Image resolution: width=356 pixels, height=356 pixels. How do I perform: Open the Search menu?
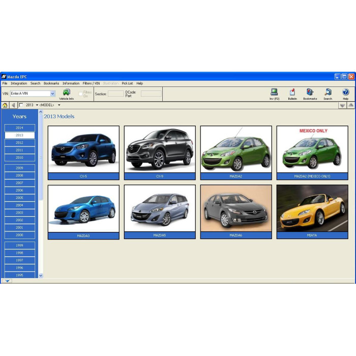point(35,83)
